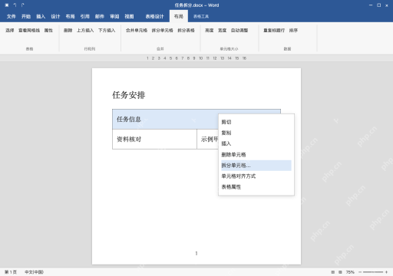393x276 pixels.
Task: Click 属性 in the 表格 group
Action: pos(48,31)
